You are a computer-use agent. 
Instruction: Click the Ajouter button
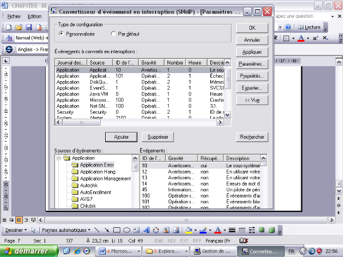[121, 137]
